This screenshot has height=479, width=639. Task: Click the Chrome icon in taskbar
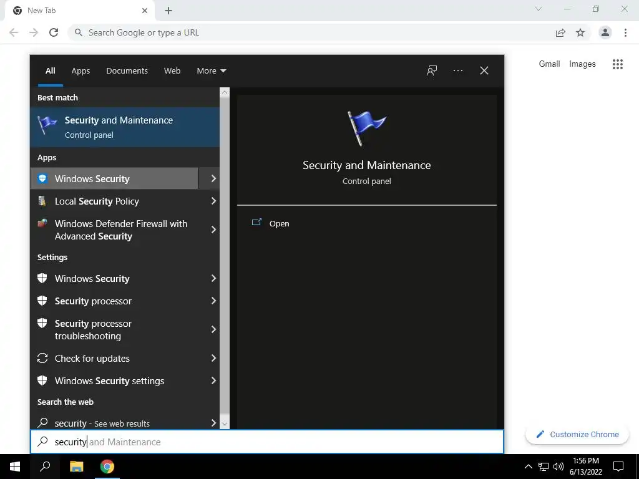point(107,467)
